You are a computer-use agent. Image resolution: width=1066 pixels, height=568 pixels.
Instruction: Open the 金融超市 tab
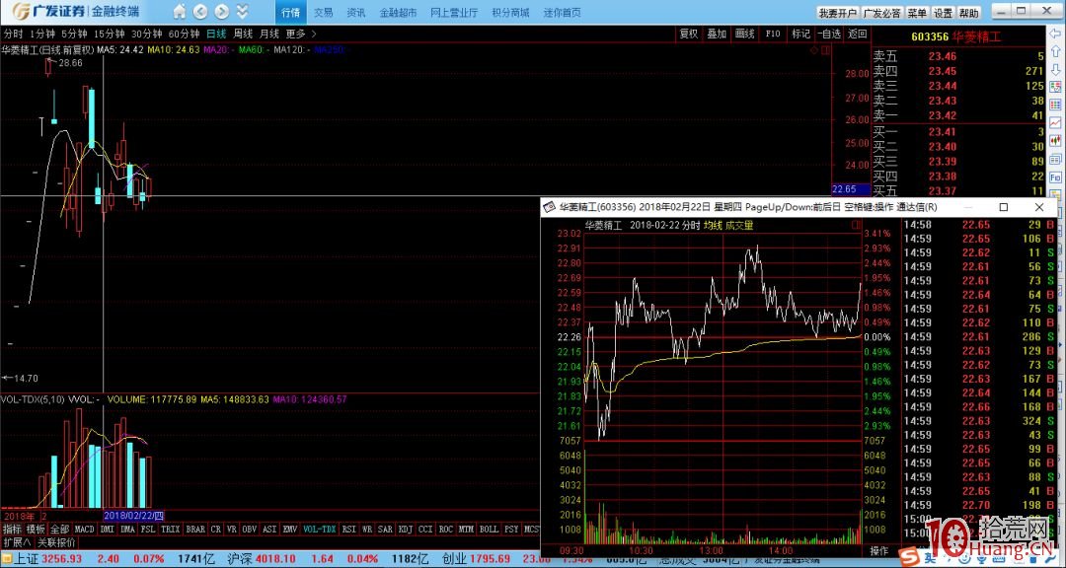pos(399,12)
